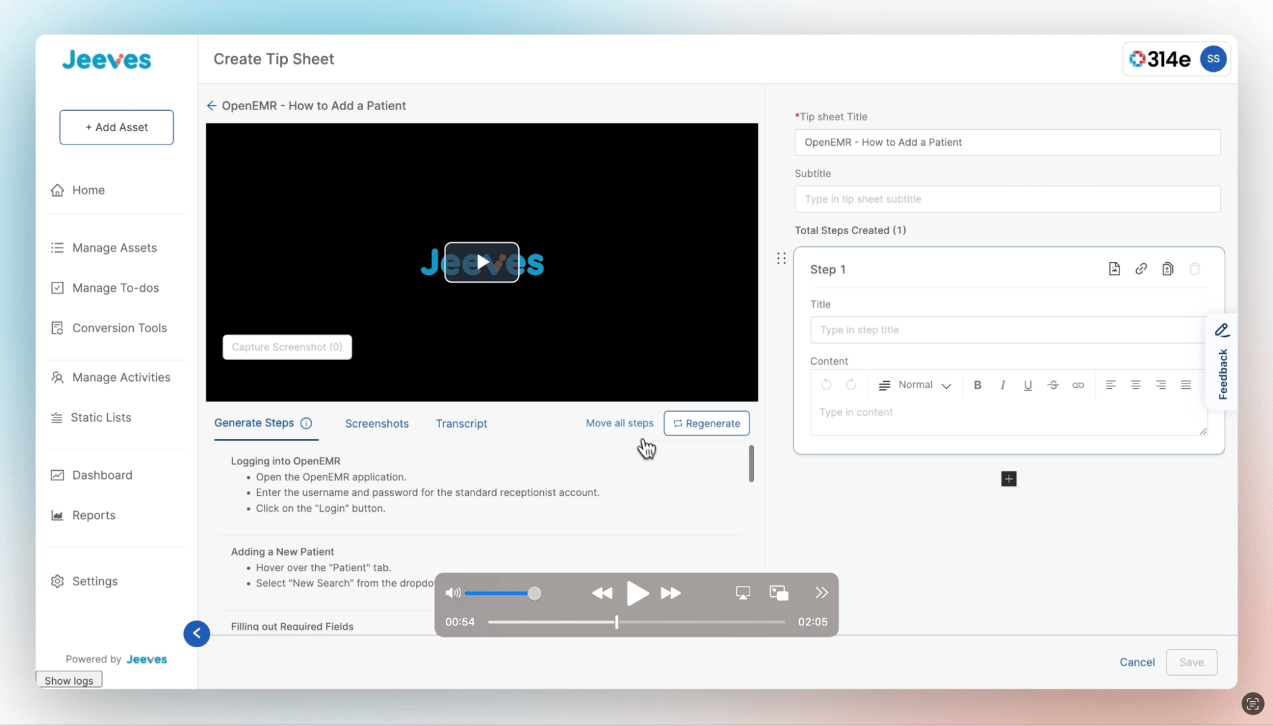Screen dimensions: 1273x726
Task: Click the undo icon in editor
Action: point(826,385)
